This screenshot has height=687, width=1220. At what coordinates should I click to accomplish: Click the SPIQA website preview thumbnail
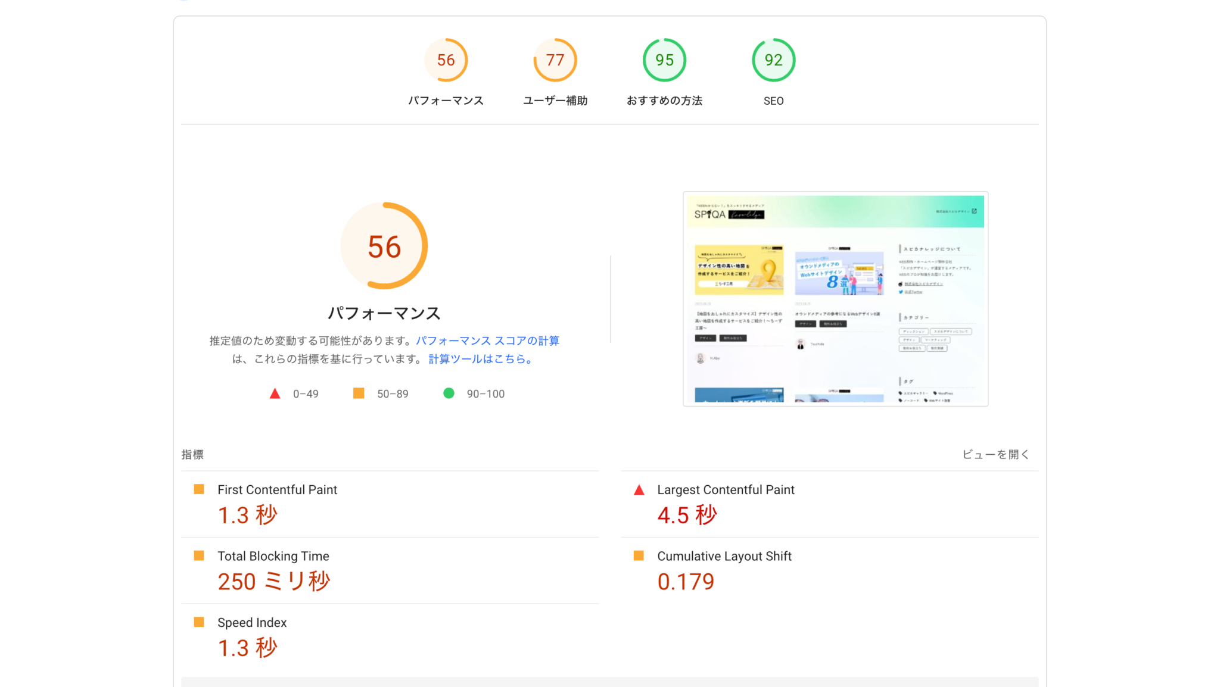pyautogui.click(x=835, y=298)
